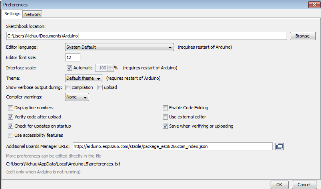The width and height of the screenshot is (321, 189).
Task: Switch to the Network tab
Action: pyautogui.click(x=32, y=14)
